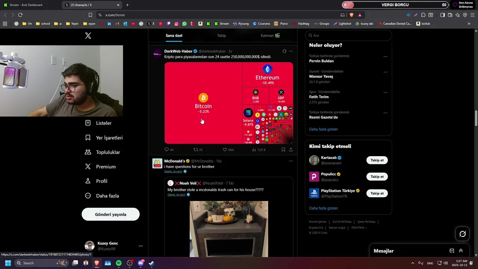Switch to Stream - Kick Dashboard tab

(x=31, y=5)
